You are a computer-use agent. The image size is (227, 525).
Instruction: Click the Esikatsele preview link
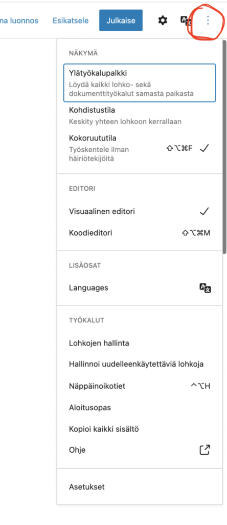(71, 21)
